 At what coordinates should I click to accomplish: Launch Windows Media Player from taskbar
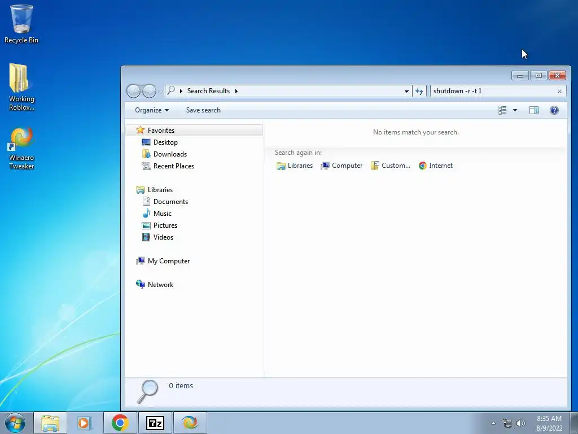[x=85, y=423]
